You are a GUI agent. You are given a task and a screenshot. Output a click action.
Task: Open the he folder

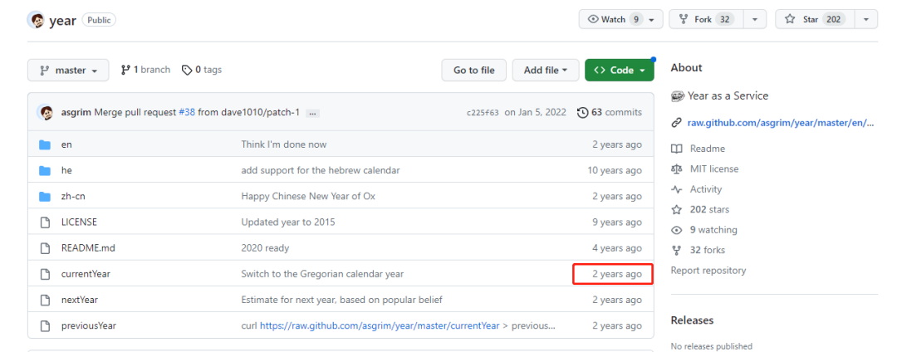[66, 170]
